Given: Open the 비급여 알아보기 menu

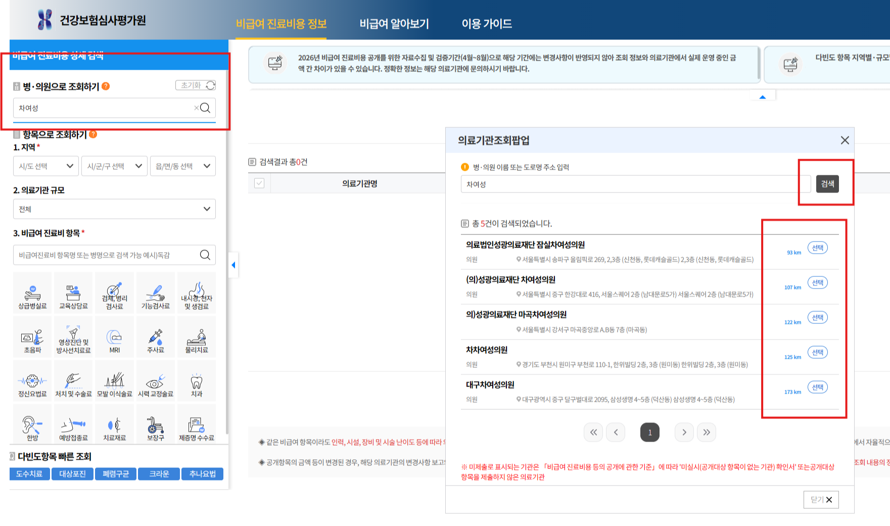Looking at the screenshot, I should click(394, 24).
